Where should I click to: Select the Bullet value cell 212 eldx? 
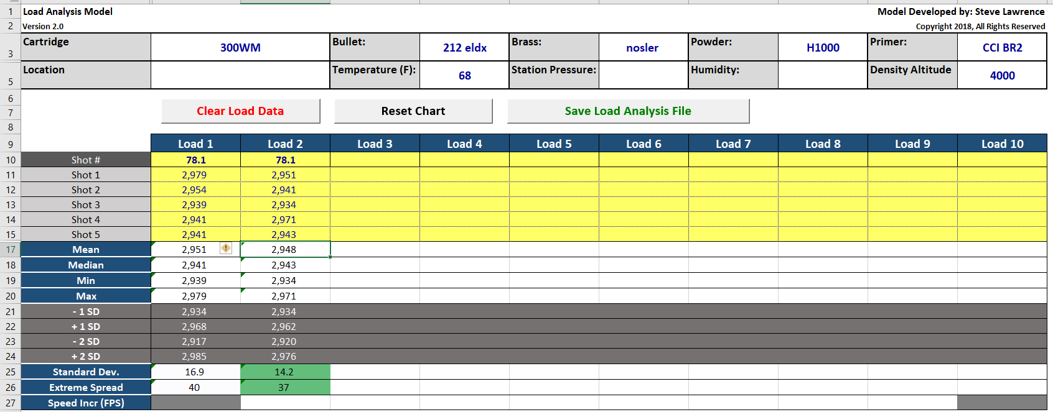(x=464, y=48)
